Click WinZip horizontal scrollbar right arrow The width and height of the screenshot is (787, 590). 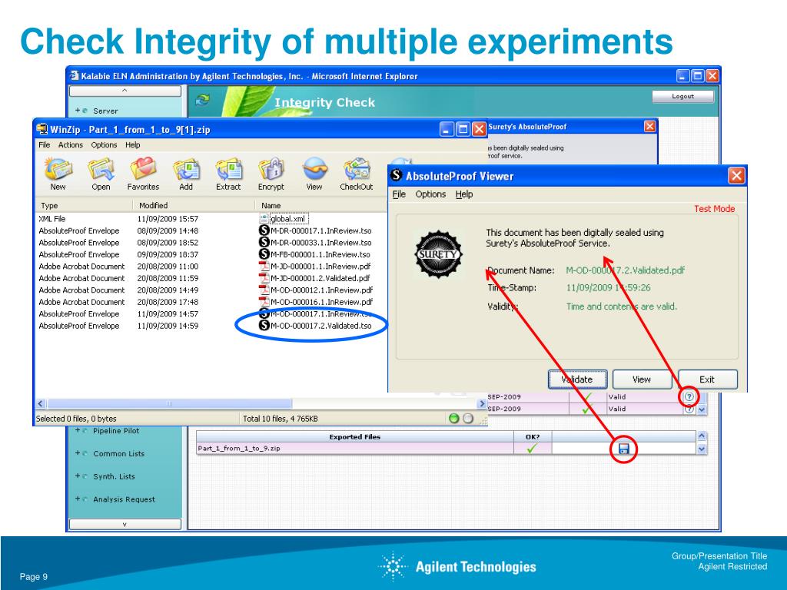click(482, 403)
